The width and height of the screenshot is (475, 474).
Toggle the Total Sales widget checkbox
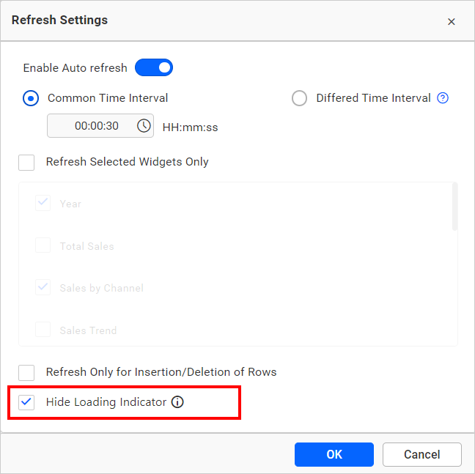pos(43,246)
